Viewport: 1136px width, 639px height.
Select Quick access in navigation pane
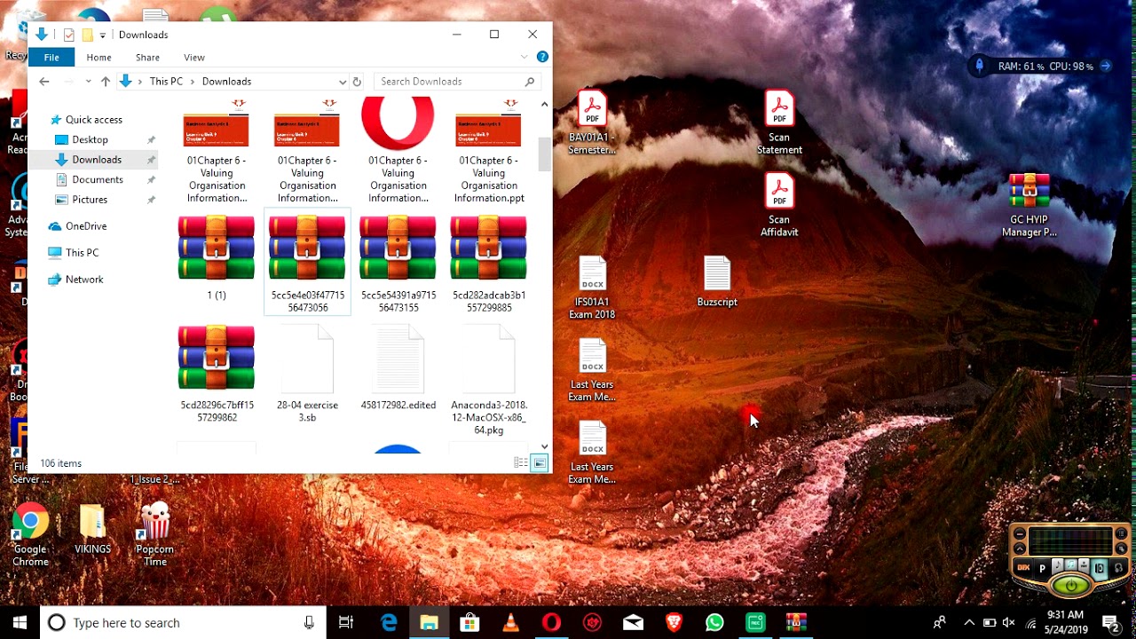[x=93, y=120]
